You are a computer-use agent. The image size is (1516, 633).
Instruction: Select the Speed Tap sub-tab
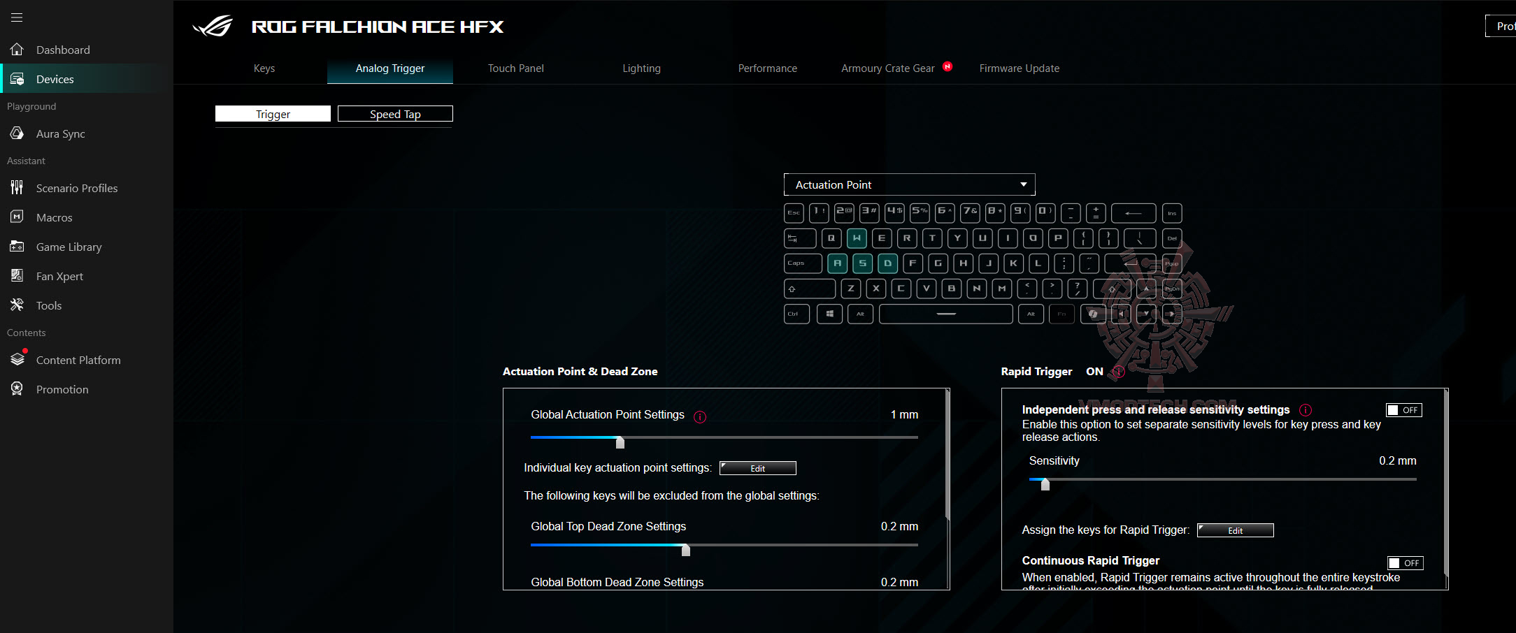click(395, 114)
